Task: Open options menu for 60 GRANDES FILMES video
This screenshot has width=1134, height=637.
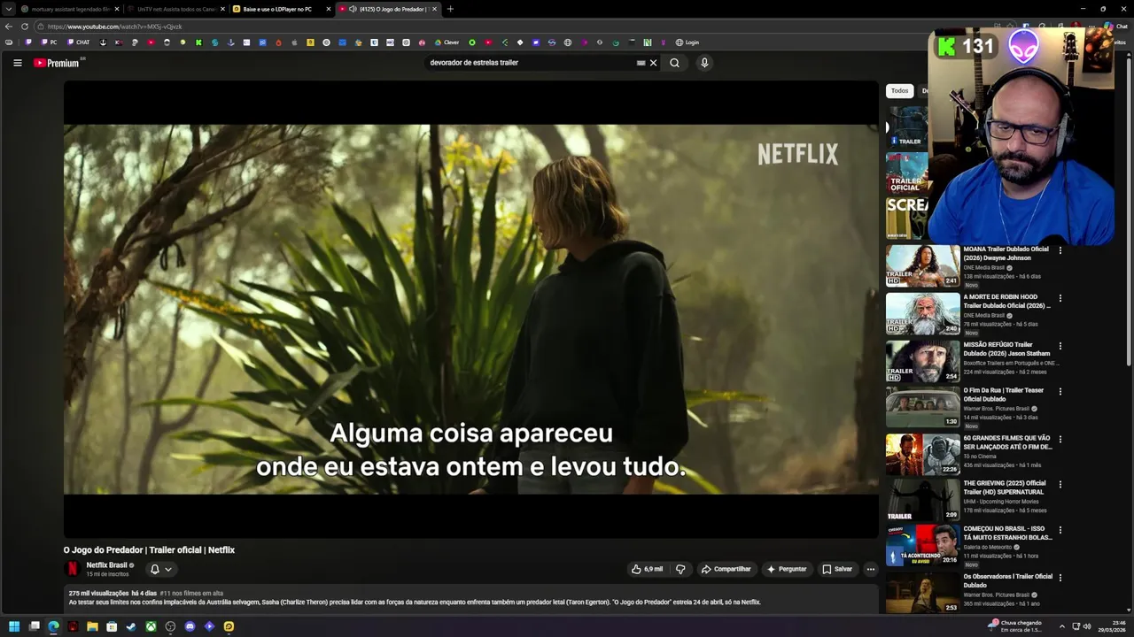Action: pyautogui.click(x=1060, y=440)
